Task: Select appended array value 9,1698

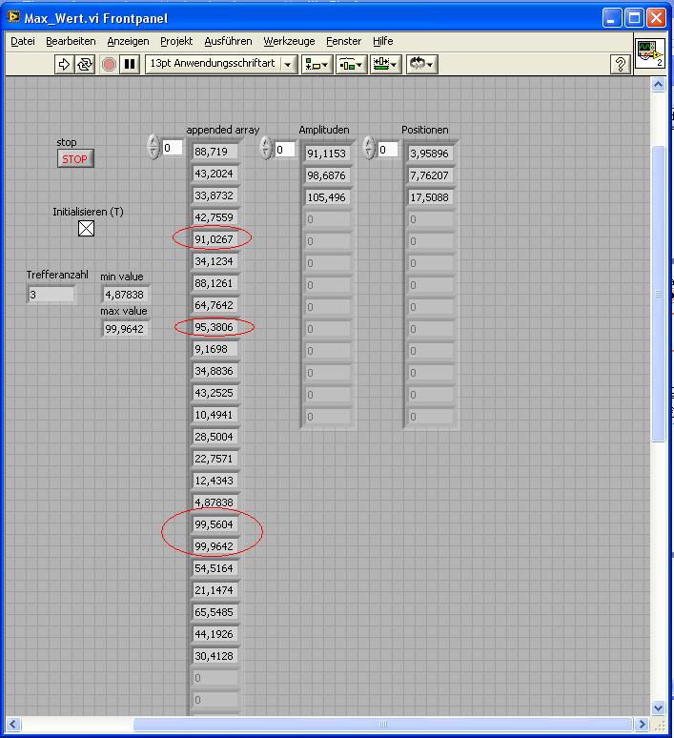Action: (215, 349)
